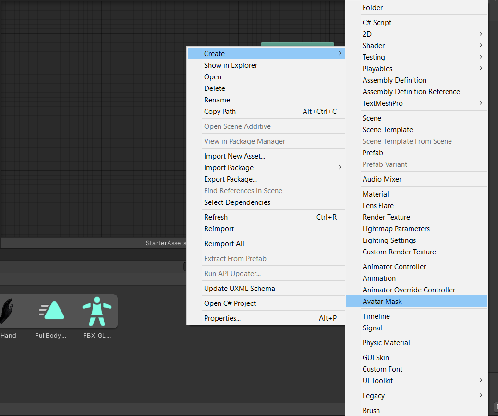Expand the Testing submenu arrow
The height and width of the screenshot is (416, 498).
481,57
